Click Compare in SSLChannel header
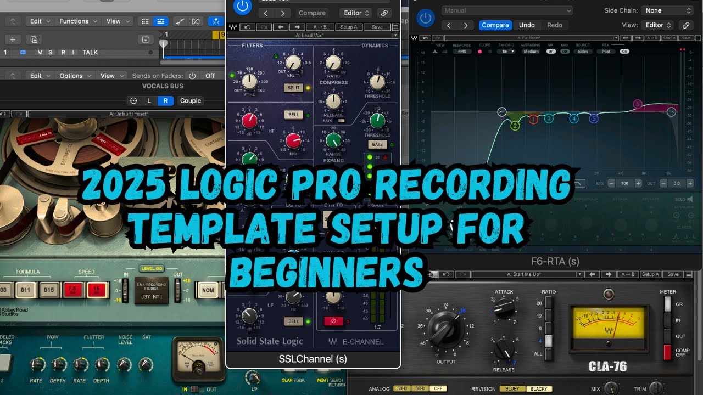Viewport: 703px width, 395px height. coord(312,13)
